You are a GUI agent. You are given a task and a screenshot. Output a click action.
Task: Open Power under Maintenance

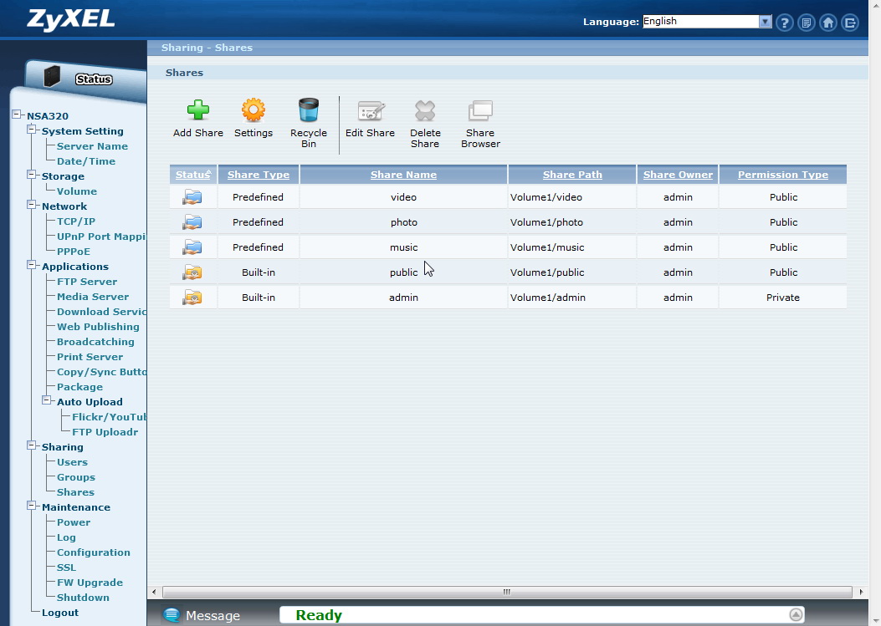pos(74,522)
